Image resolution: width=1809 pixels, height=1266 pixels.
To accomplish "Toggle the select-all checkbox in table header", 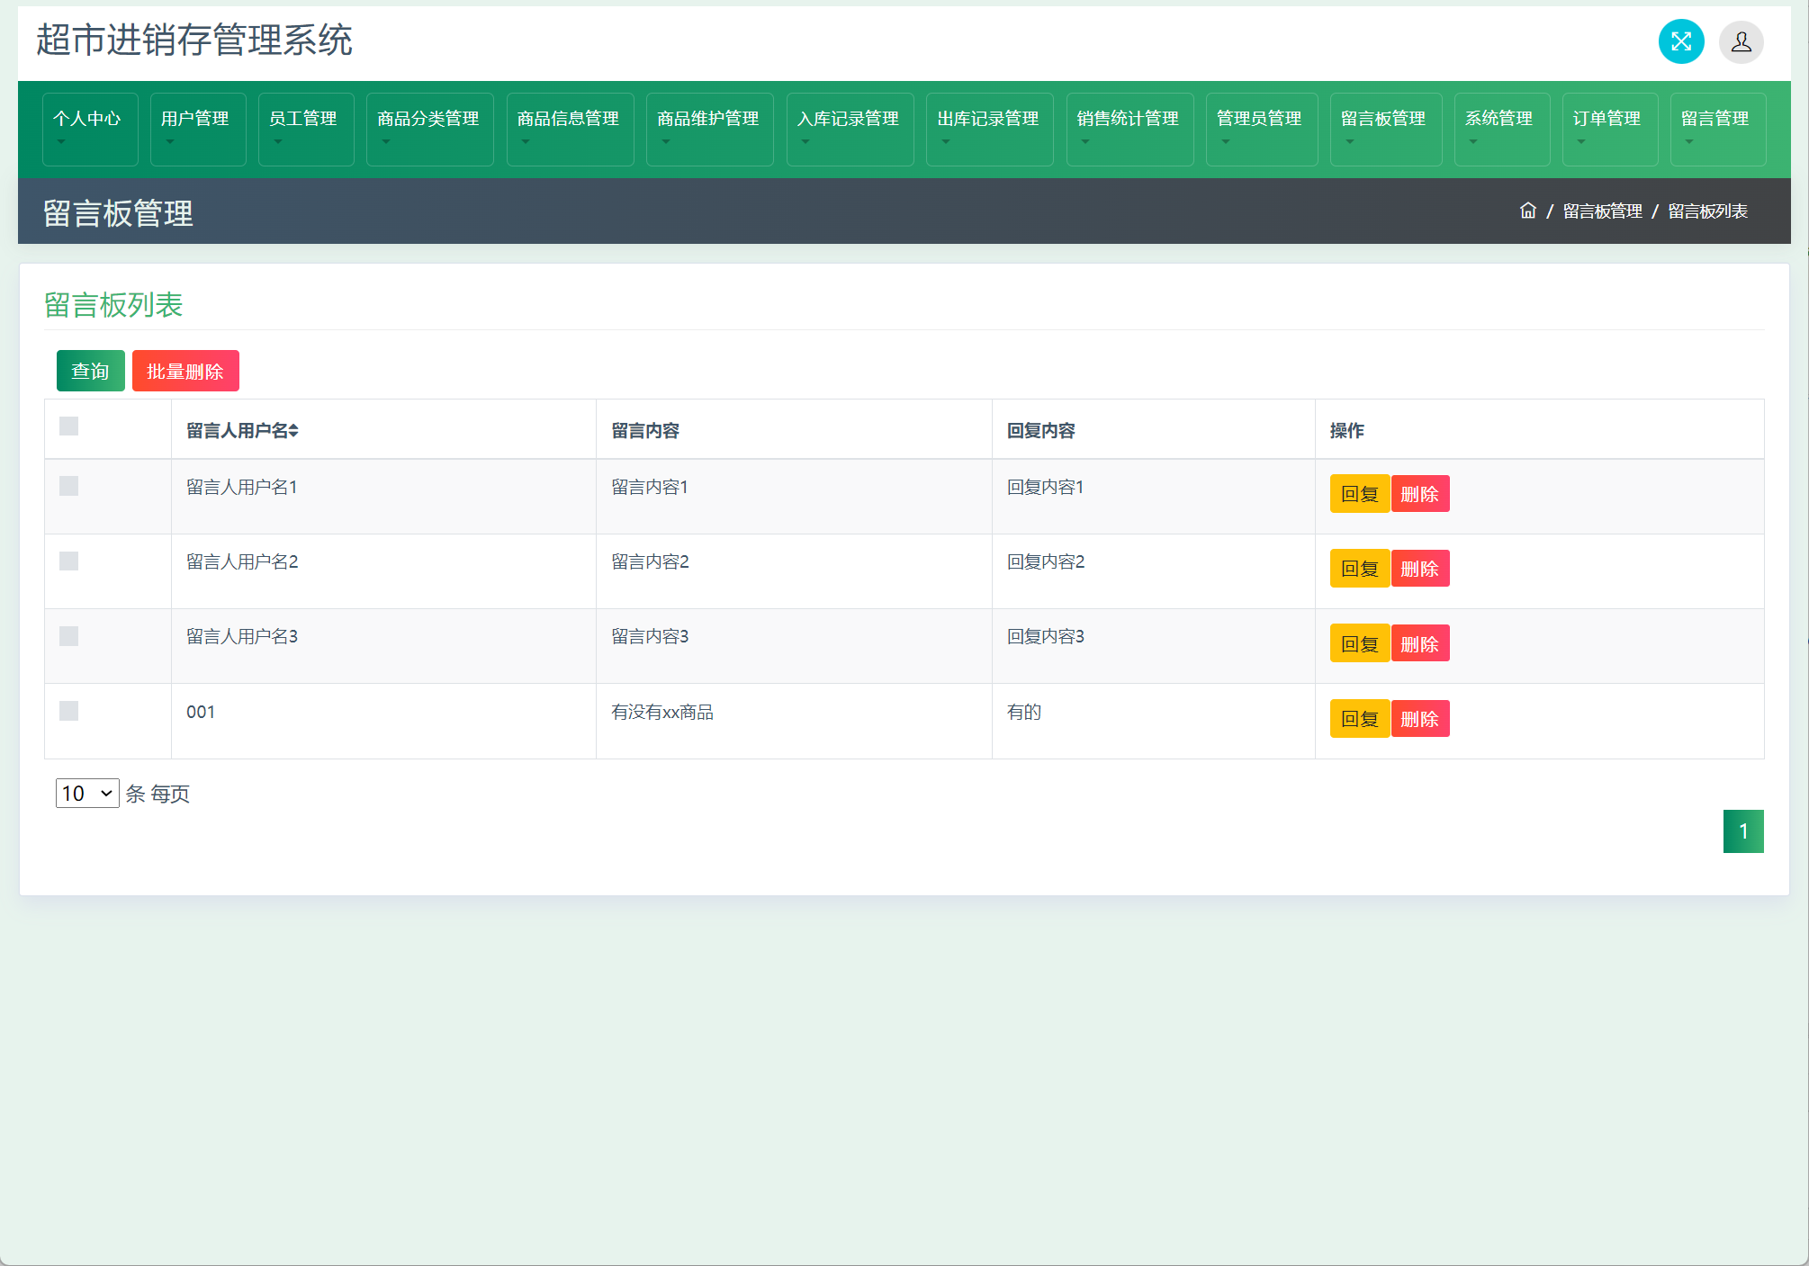I will (68, 426).
